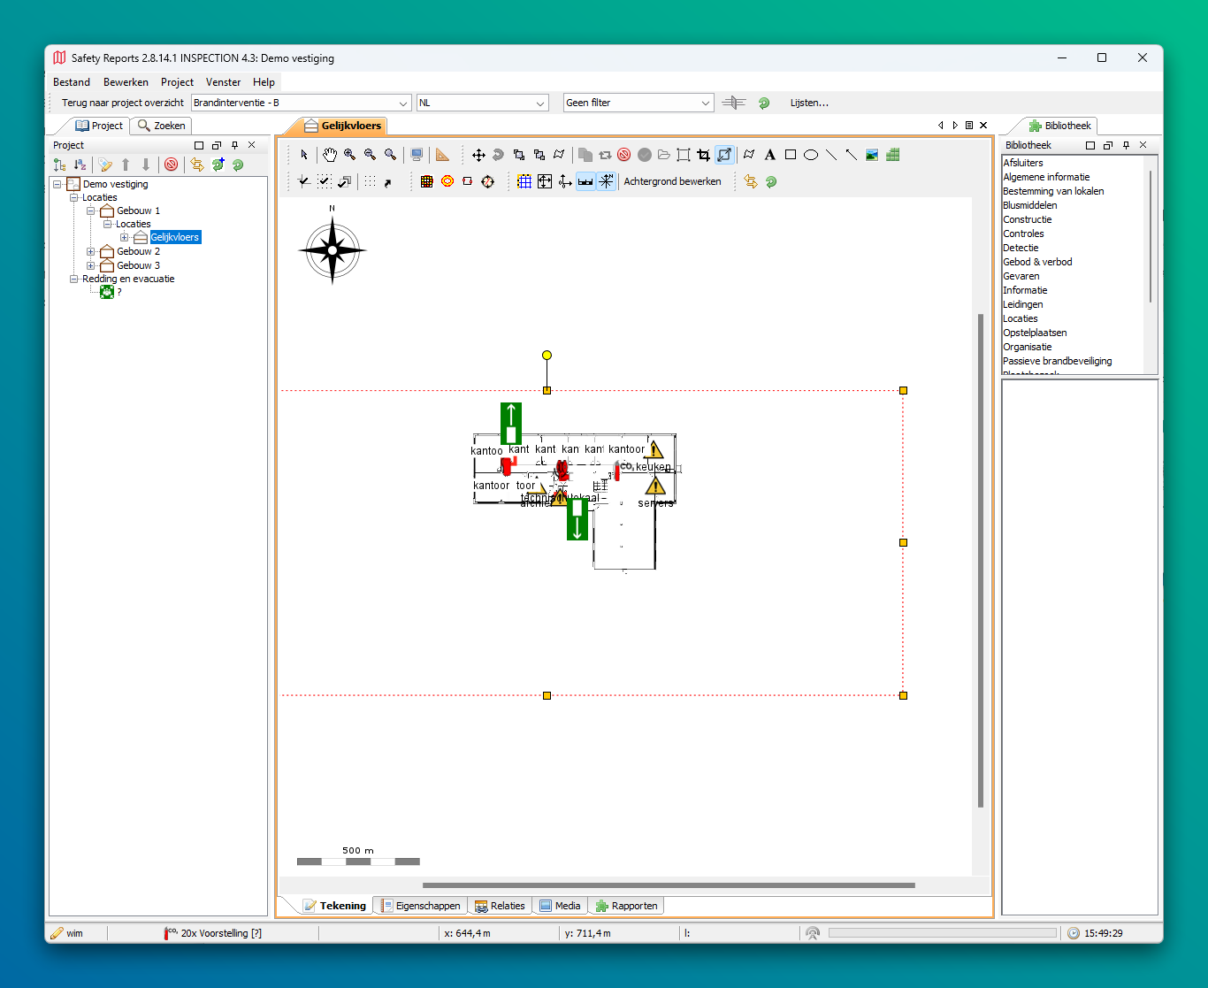Image resolution: width=1208 pixels, height=988 pixels.
Task: Open the Bewerken menu
Action: [126, 82]
